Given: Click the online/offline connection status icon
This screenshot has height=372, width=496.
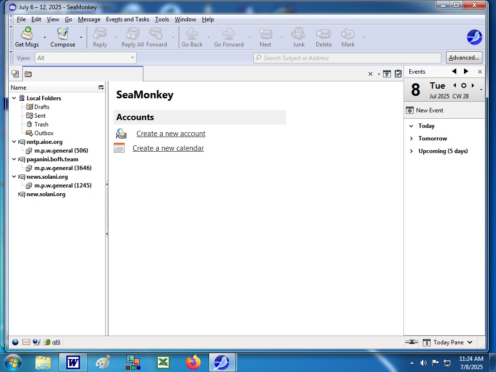Looking at the screenshot, I should pyautogui.click(x=411, y=342).
